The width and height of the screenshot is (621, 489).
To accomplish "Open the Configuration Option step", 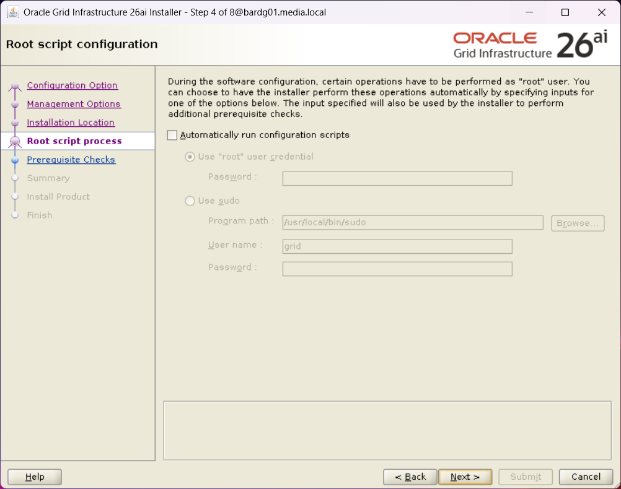I will (72, 85).
